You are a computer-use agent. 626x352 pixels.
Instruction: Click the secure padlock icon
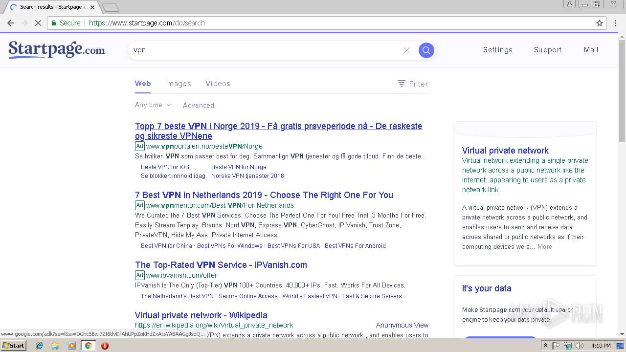(54, 23)
